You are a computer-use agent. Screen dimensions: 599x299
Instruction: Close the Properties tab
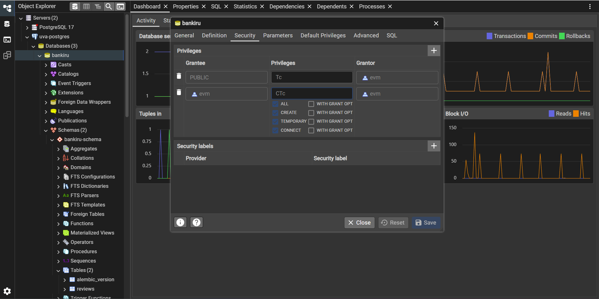click(204, 7)
